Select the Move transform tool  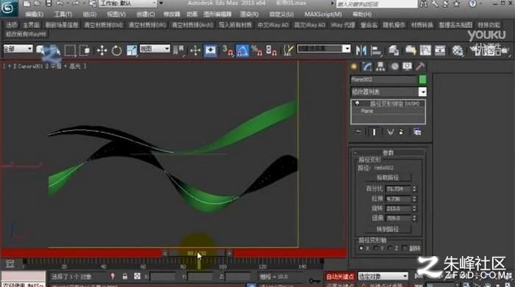pos(102,51)
